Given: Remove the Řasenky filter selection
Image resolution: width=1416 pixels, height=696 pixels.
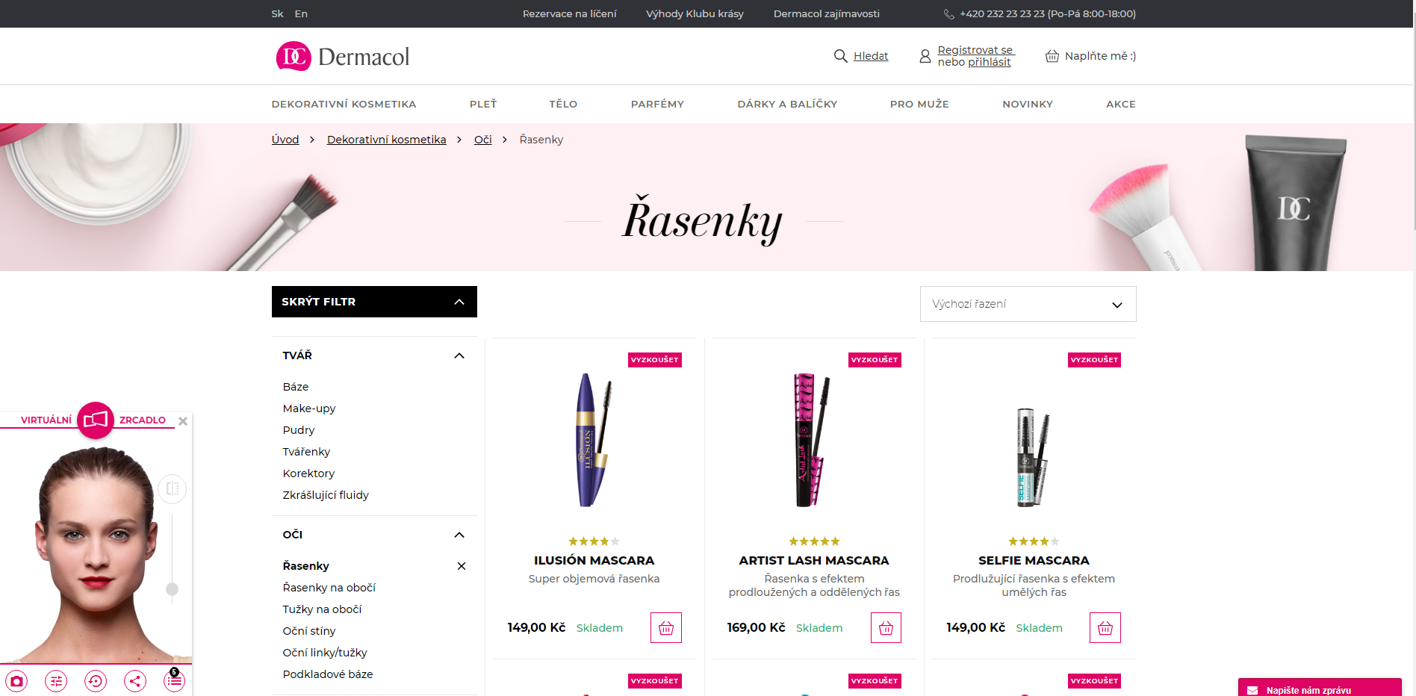Looking at the screenshot, I should point(462,566).
